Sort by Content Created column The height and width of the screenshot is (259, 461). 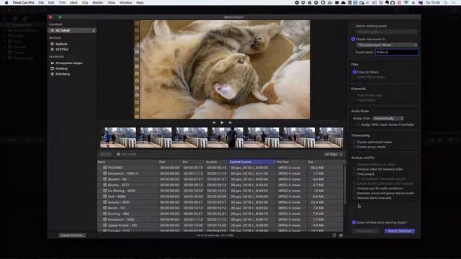tap(252, 162)
